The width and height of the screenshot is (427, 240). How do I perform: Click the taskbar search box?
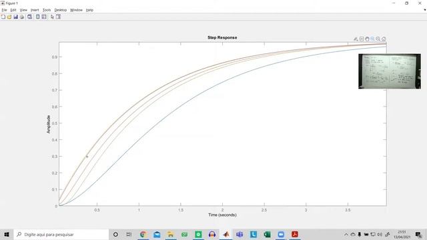(61, 234)
